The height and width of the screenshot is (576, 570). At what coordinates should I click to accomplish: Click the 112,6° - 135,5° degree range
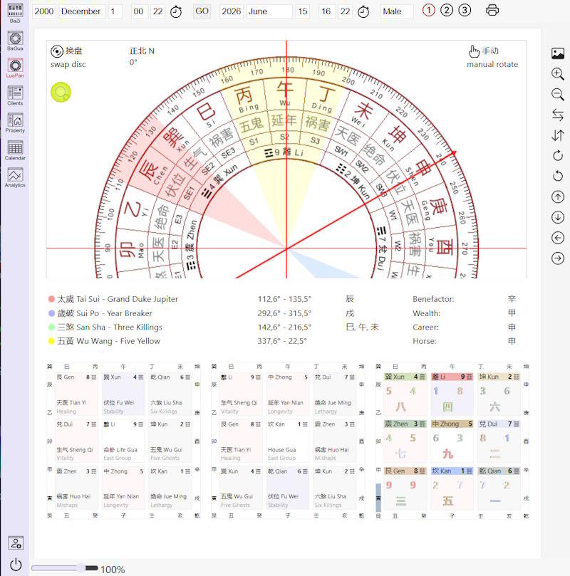click(x=284, y=299)
